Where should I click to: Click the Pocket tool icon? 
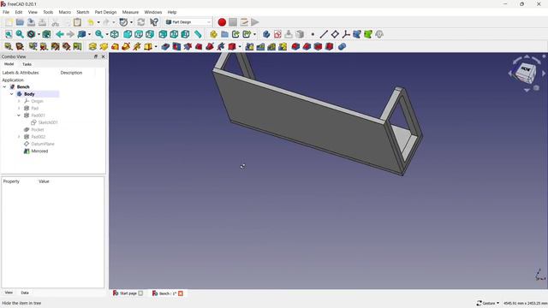(165, 46)
